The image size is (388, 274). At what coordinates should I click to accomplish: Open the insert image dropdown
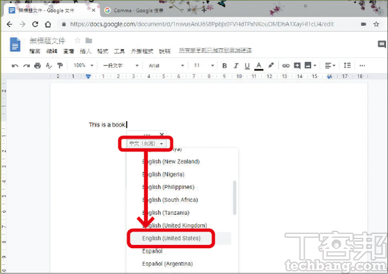coord(310,65)
